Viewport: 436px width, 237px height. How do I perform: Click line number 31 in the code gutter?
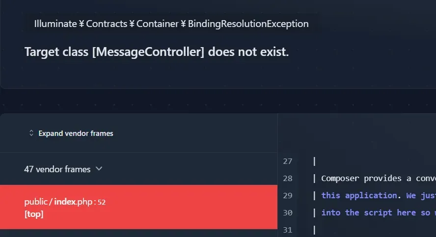(x=288, y=229)
